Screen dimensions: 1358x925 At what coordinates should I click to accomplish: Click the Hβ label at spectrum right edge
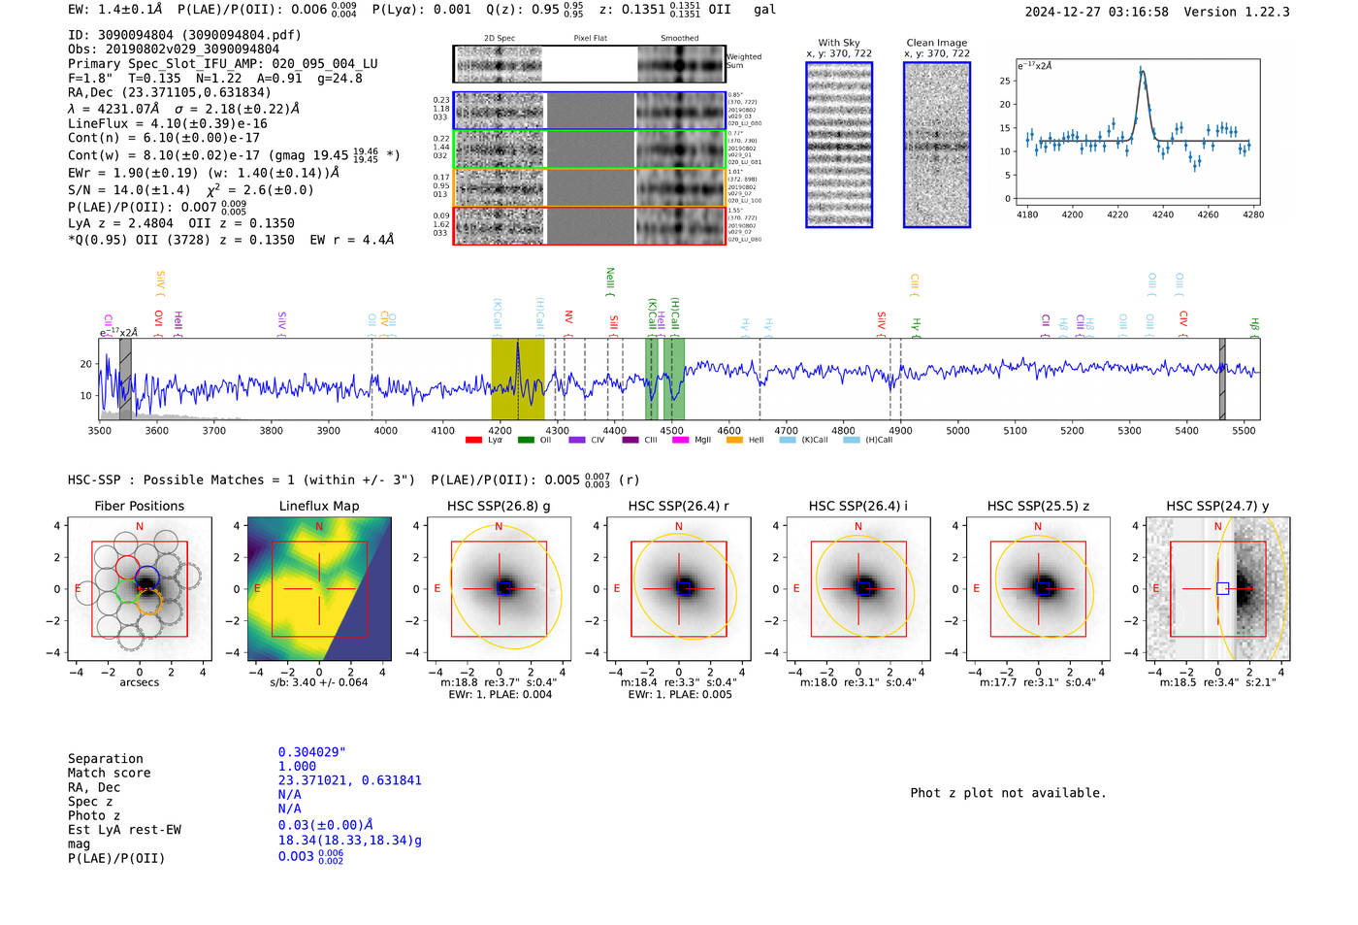(1254, 327)
